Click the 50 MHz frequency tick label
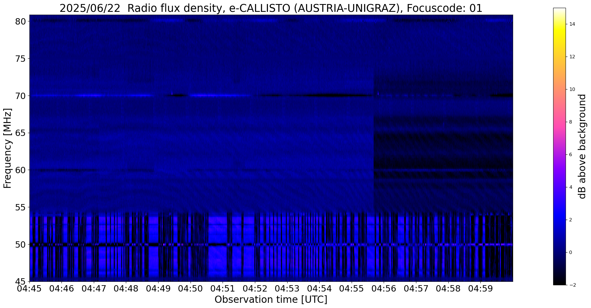The height and width of the screenshot is (308, 591). coord(20,244)
